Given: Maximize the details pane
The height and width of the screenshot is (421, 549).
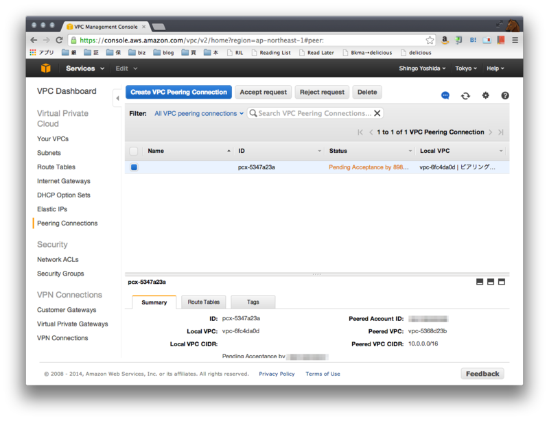Looking at the screenshot, I should coord(502,282).
